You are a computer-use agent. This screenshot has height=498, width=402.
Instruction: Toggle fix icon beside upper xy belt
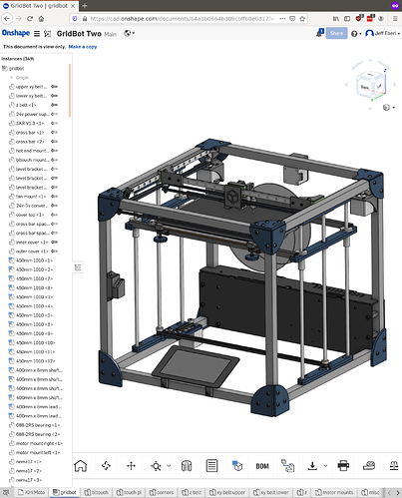coord(54,87)
